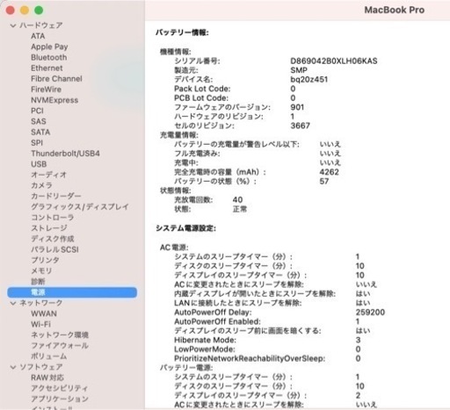Screen dimensions: 450x410
Task: Open the Ethernet entry
Action: coord(47,68)
